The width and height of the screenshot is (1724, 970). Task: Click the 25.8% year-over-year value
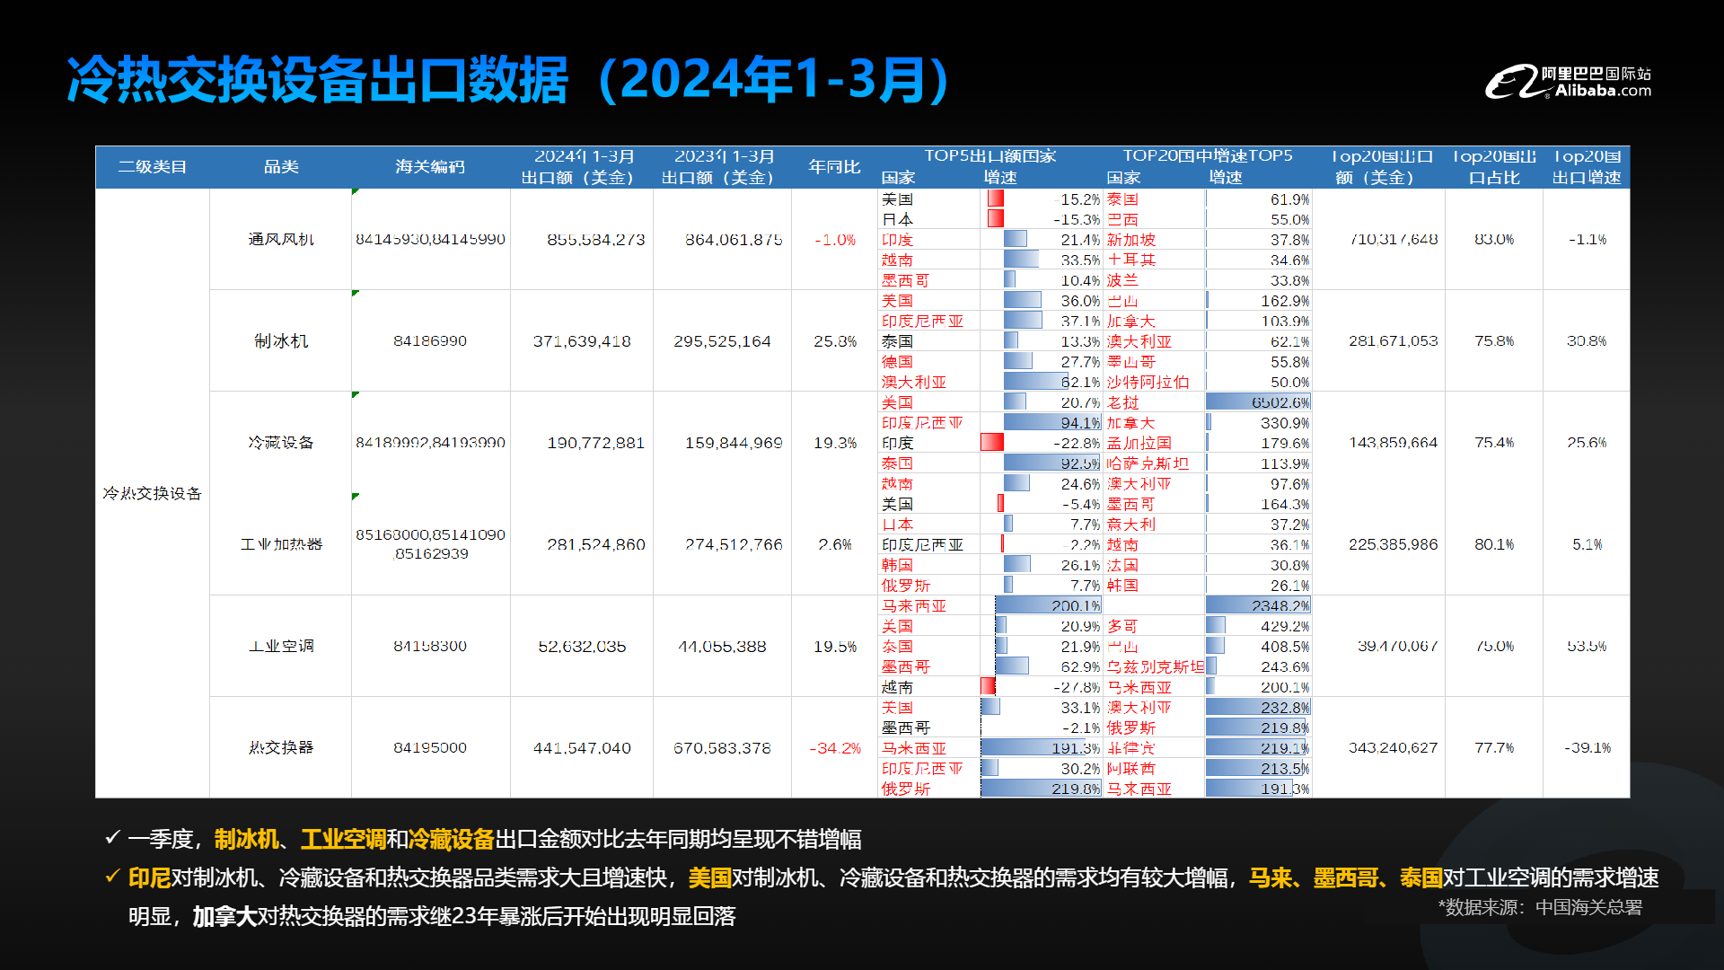pyautogui.click(x=835, y=341)
